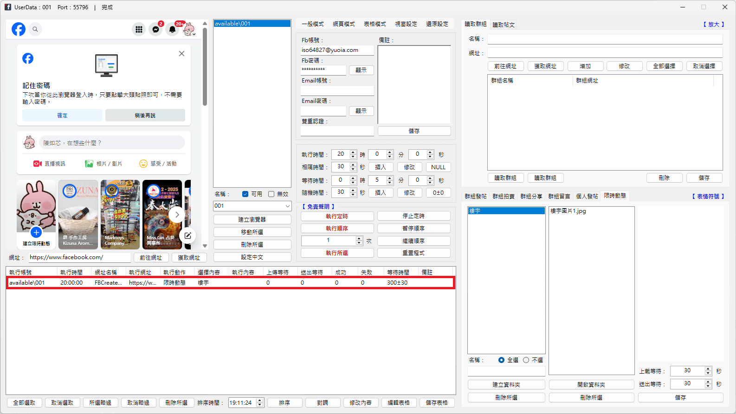The width and height of the screenshot is (736, 414).
Task: Switch to the 表格模式 tab
Action: 375,24
